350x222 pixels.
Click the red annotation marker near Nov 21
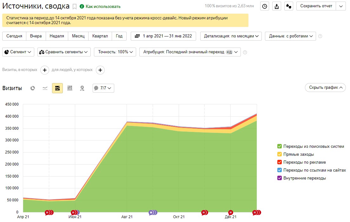click(204, 212)
